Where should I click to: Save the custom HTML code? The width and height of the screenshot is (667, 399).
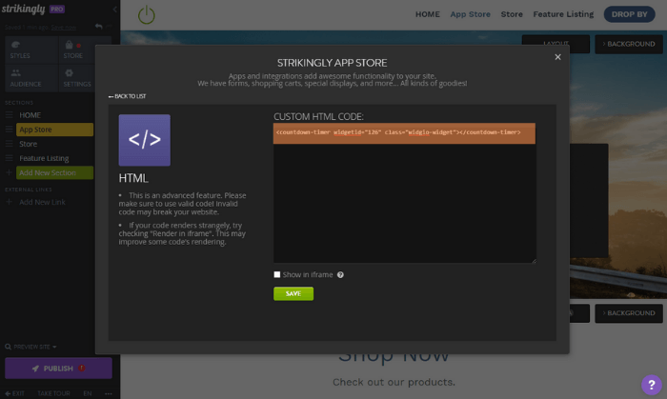293,293
